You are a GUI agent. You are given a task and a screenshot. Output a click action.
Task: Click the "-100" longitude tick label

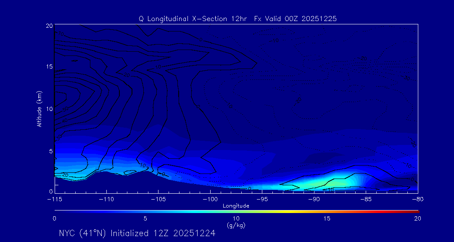pyautogui.click(x=210, y=200)
